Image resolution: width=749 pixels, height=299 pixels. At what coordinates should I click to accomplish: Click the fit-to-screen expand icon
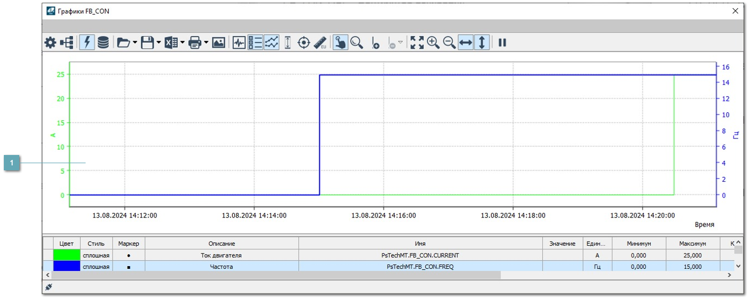coord(417,43)
